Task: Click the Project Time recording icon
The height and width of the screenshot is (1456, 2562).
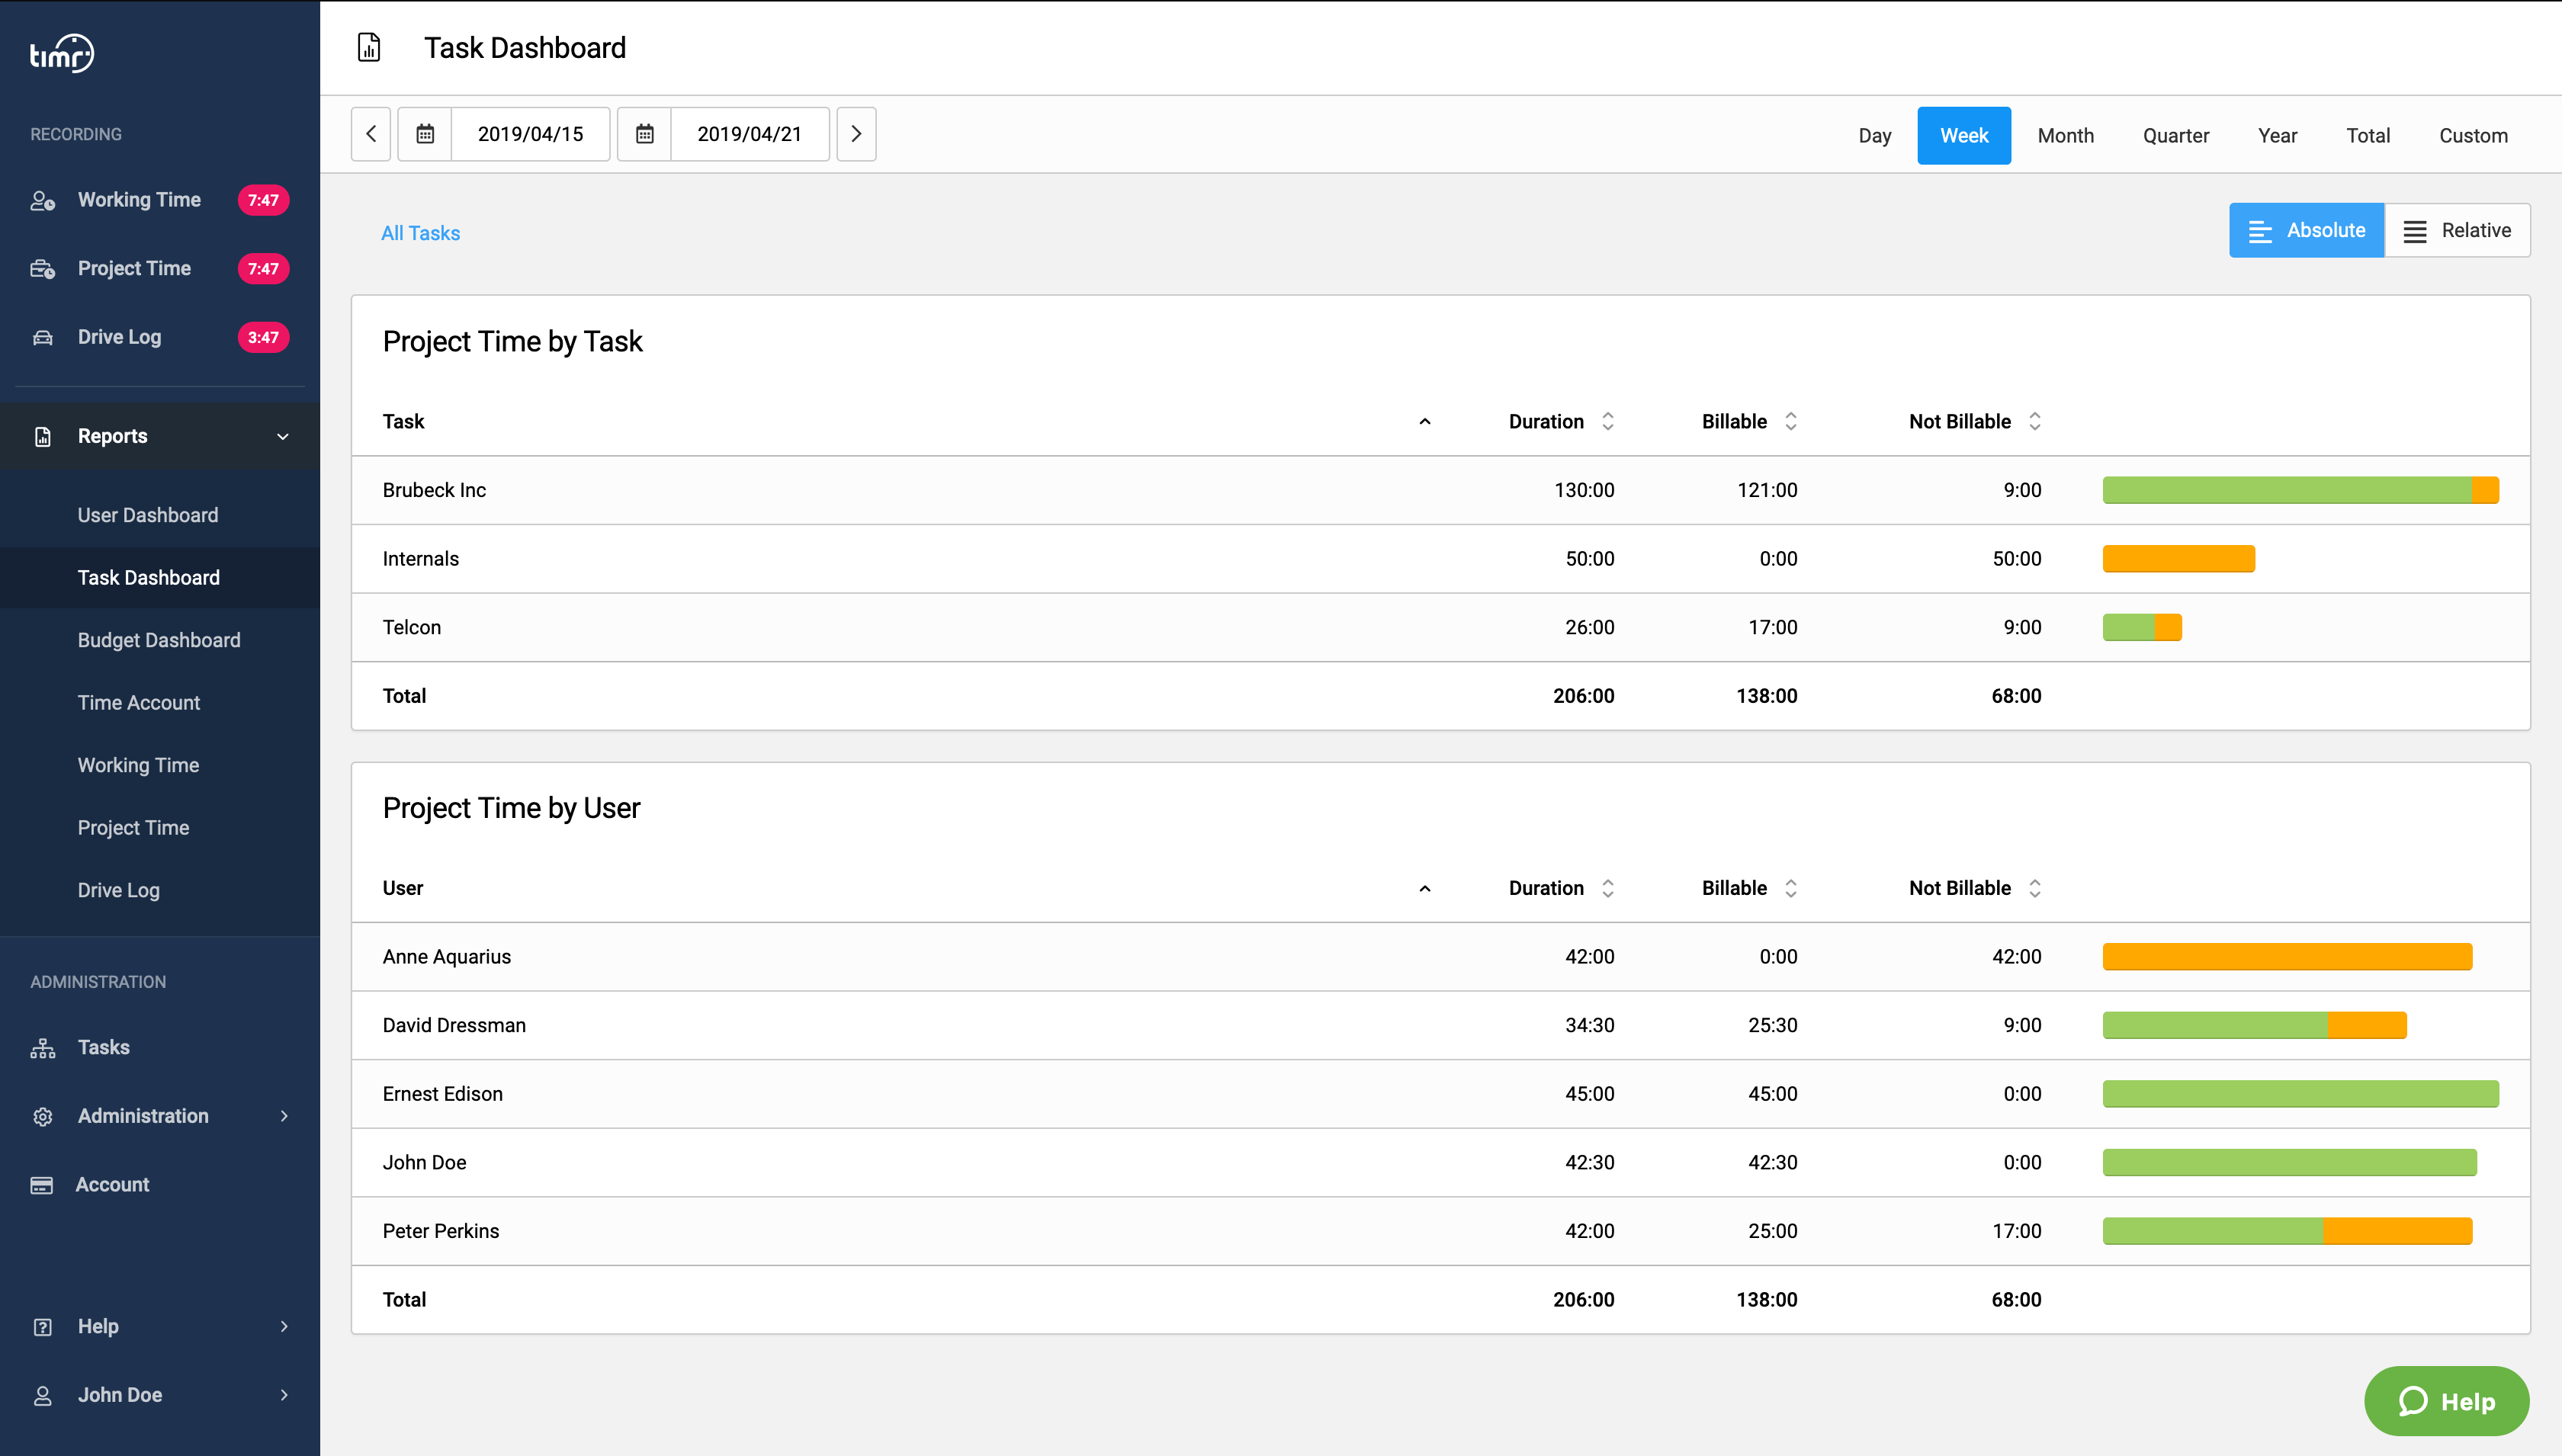Action: (42, 269)
